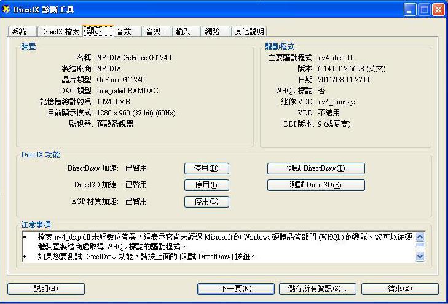The height and width of the screenshot is (304, 448).
Task: Click the mini VDD value nv4_mini.sys
Action: click(x=337, y=102)
